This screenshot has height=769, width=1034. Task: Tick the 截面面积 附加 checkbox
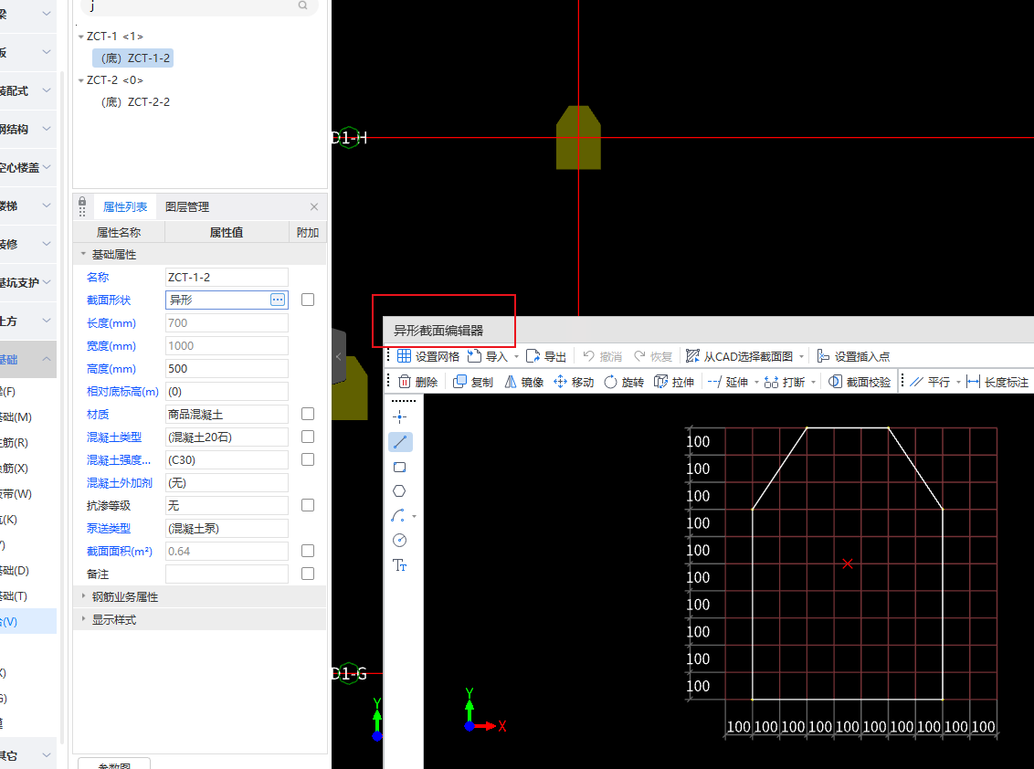click(x=308, y=551)
